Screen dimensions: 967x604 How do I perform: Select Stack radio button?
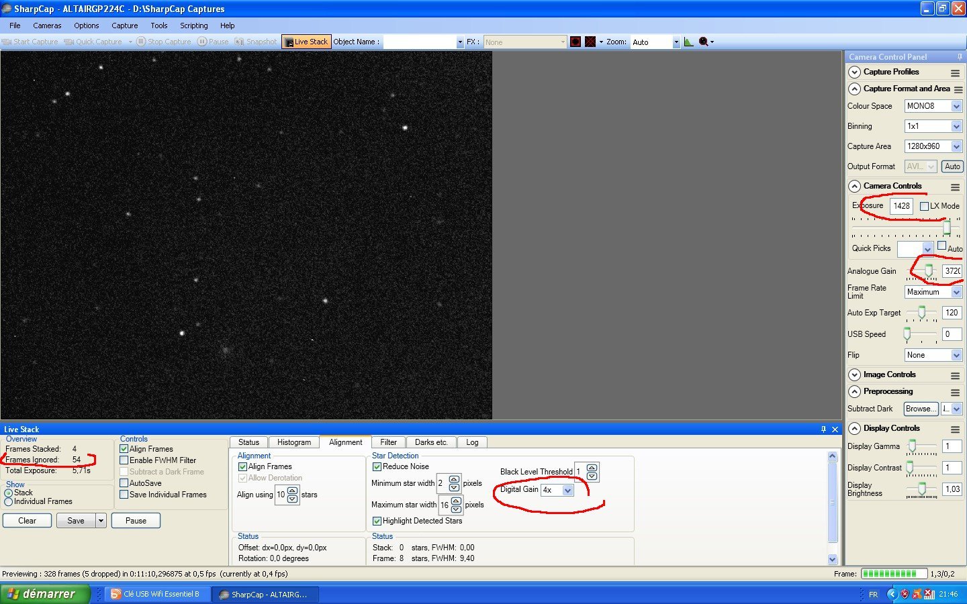pos(9,493)
